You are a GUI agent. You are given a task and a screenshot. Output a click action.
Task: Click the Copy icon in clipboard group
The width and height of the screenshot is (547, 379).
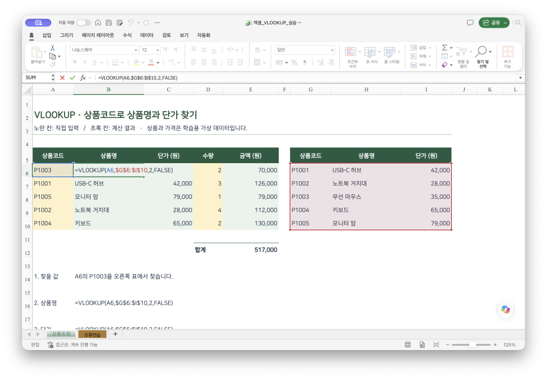point(53,56)
